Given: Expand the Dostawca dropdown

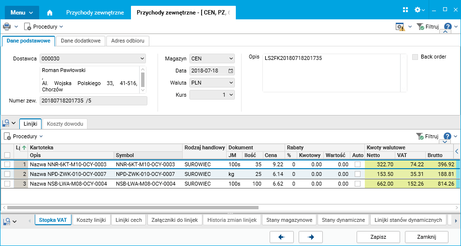Looking at the screenshot, I should coord(142,58).
